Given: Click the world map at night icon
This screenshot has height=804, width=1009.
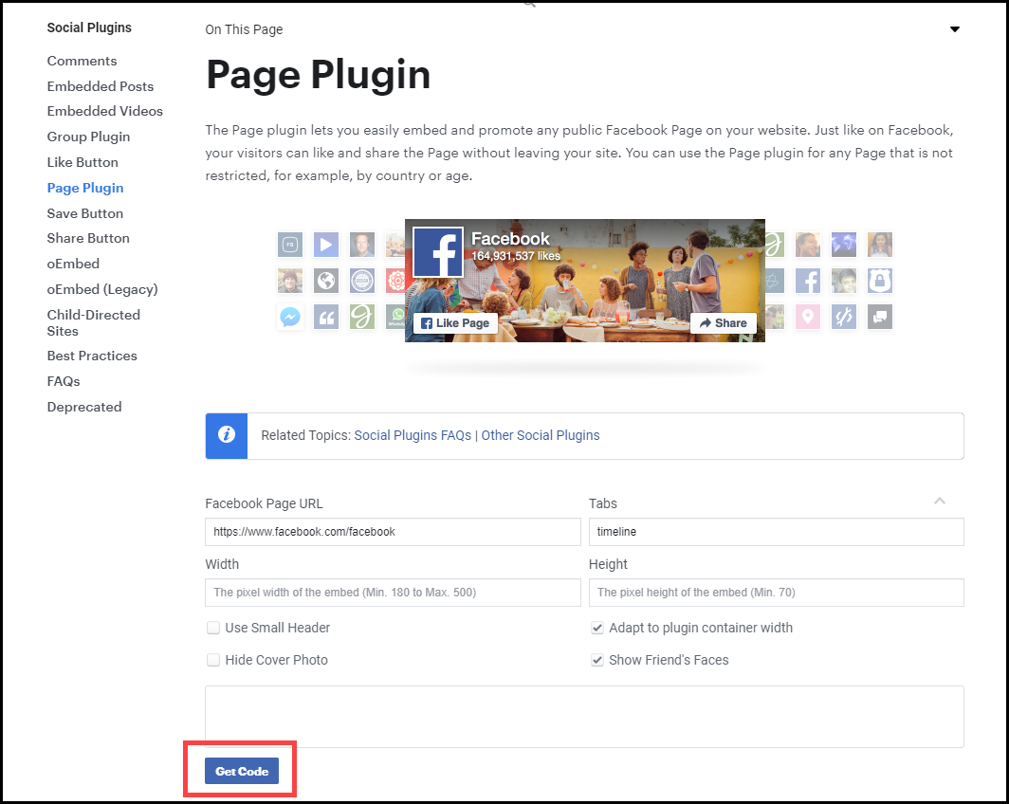Looking at the screenshot, I should click(x=844, y=245).
